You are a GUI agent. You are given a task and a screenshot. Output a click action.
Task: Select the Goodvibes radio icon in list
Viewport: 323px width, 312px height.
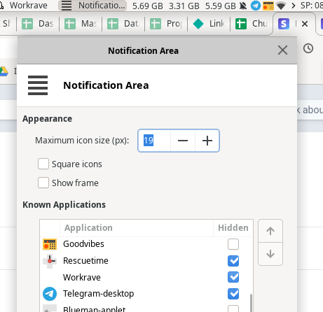(x=50, y=244)
